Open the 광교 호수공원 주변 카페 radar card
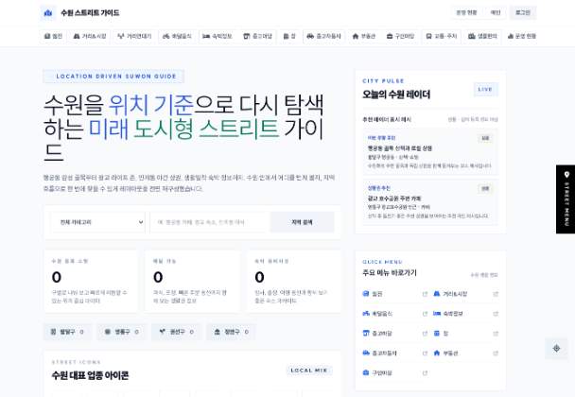Viewport: 575px width, 397px height. point(429,202)
